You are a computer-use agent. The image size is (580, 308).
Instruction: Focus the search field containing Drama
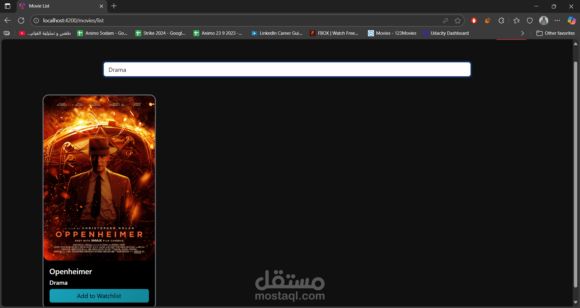click(x=287, y=70)
